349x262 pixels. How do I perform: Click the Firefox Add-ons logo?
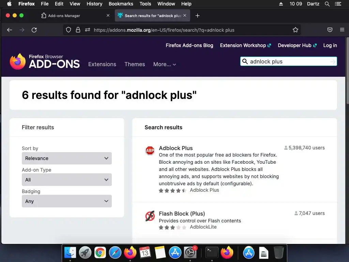tap(45, 61)
